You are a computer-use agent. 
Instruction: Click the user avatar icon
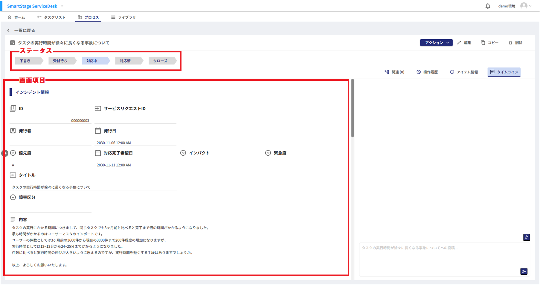[524, 6]
